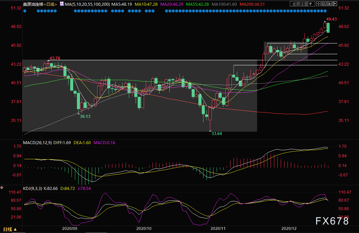359x233 pixels.
Task: Click the 2020/11 date label on time axis
Action: (x=218, y=228)
